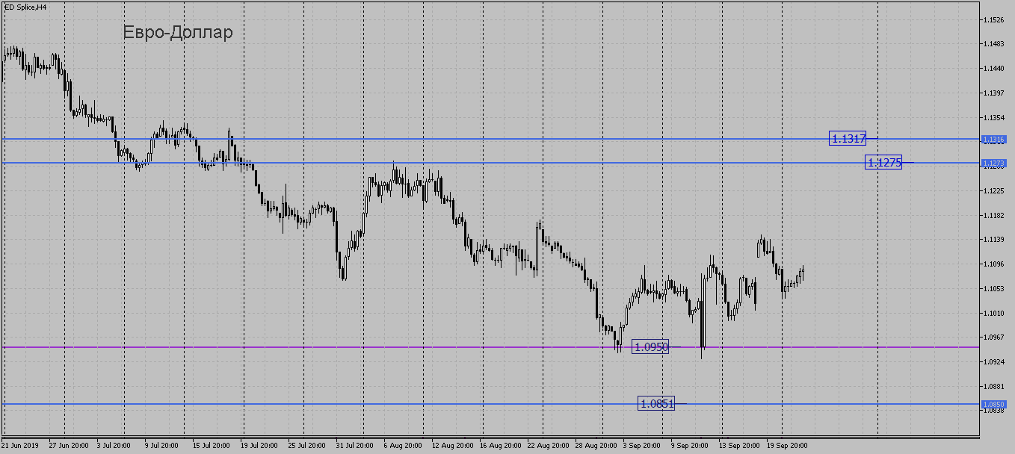Select the 1.1317 price text label
Viewport: 1015px width, 454px height.
848,138
